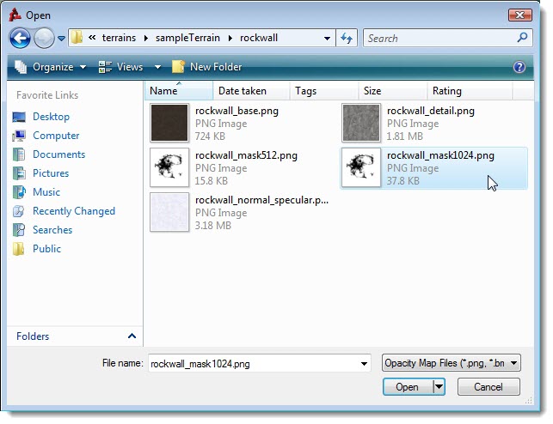Click the Computer icon in sidebar

tap(19, 136)
